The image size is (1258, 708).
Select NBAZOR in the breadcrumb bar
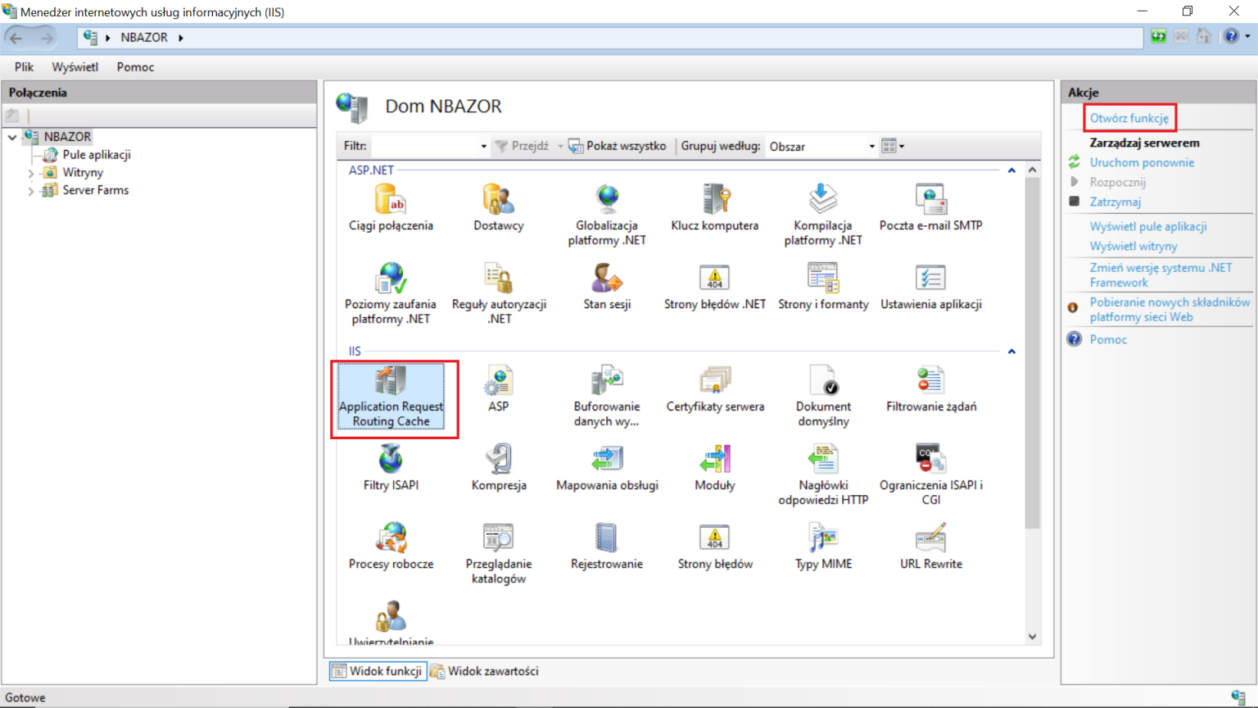point(143,37)
